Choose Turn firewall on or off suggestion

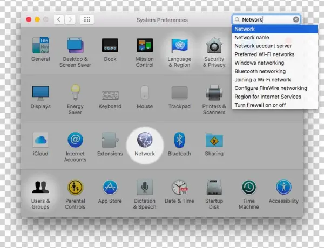(275, 105)
